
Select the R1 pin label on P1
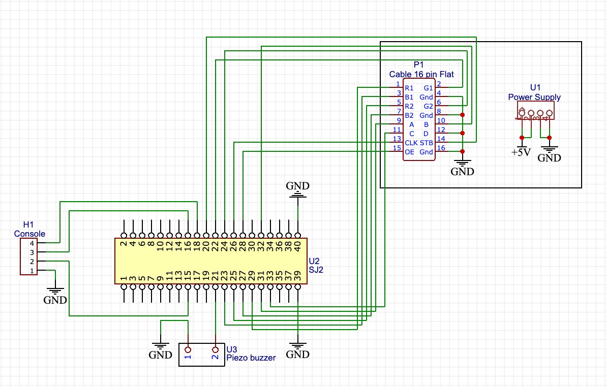point(409,88)
